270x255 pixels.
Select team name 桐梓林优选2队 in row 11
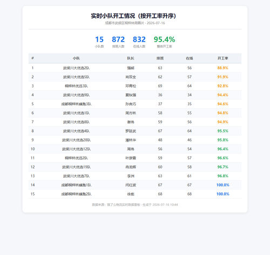coord(76,158)
